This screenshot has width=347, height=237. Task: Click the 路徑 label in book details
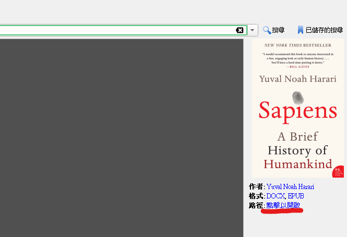coord(256,205)
